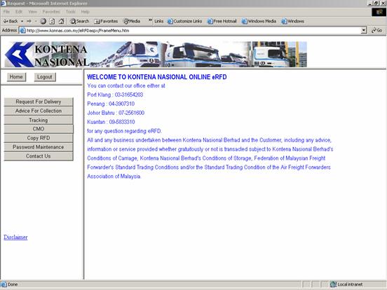
Task: Click the Johor Bahru phone number line
Action: click(x=116, y=113)
